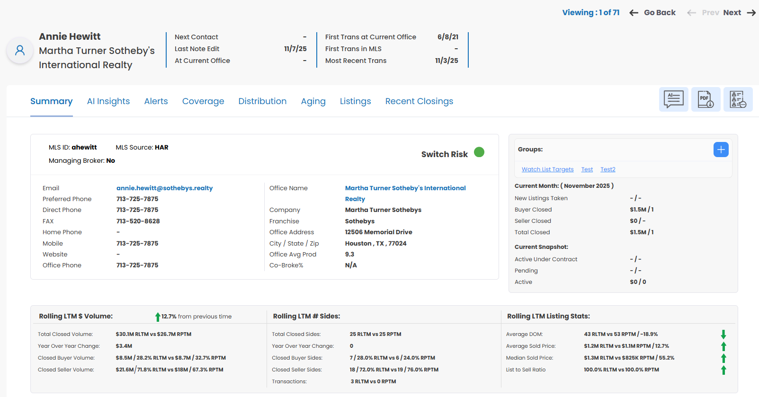This screenshot has width=759, height=397.
Task: Click Closed Buyer Volume $8.5M value
Action: pyautogui.click(x=170, y=358)
